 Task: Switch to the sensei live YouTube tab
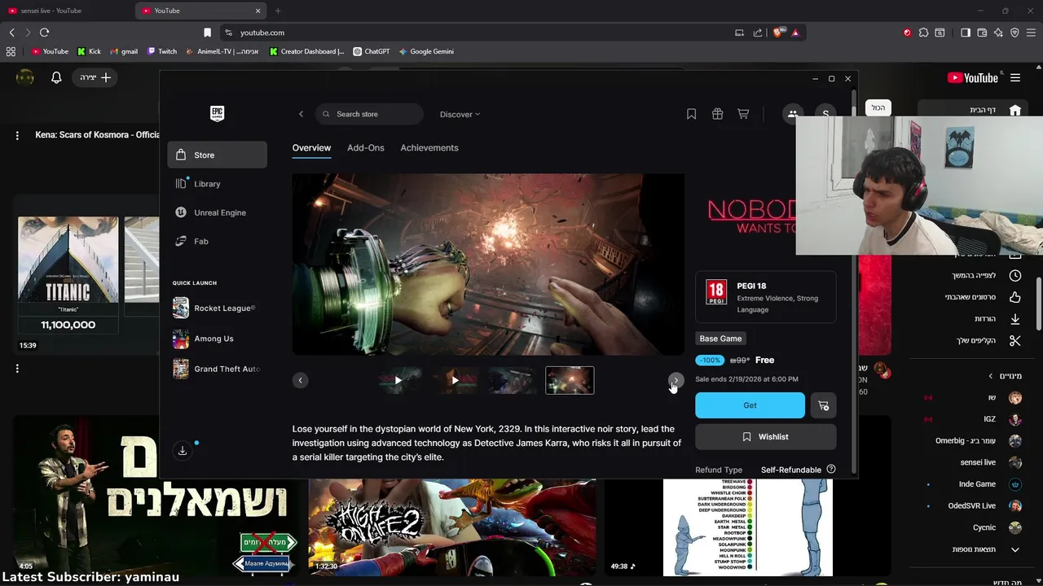coord(65,11)
